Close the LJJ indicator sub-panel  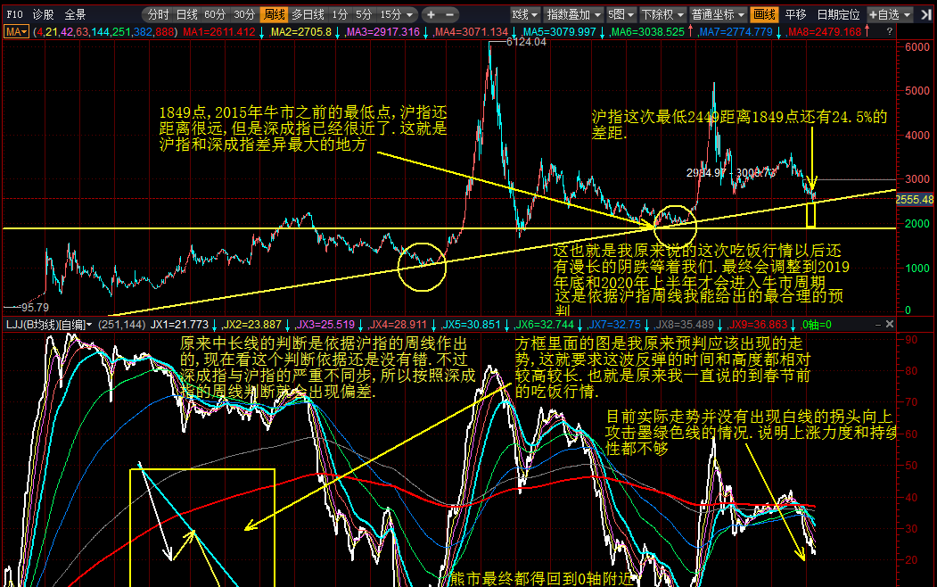click(890, 324)
